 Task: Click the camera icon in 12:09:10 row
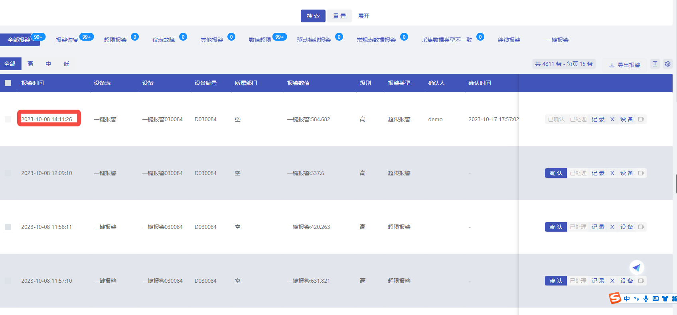(x=641, y=173)
